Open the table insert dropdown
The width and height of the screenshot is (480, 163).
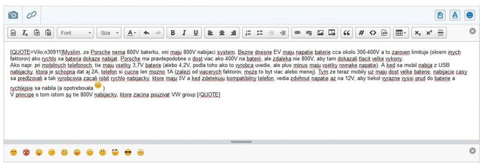point(401,33)
